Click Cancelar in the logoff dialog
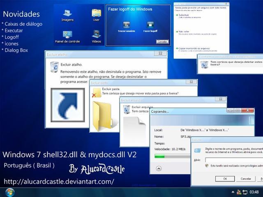This screenshot has height=197, width=263. (x=162, y=41)
